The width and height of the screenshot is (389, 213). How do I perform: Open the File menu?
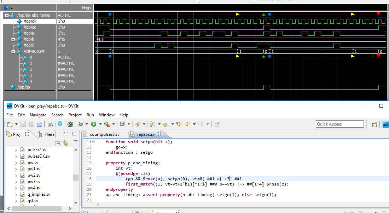tap(10, 115)
